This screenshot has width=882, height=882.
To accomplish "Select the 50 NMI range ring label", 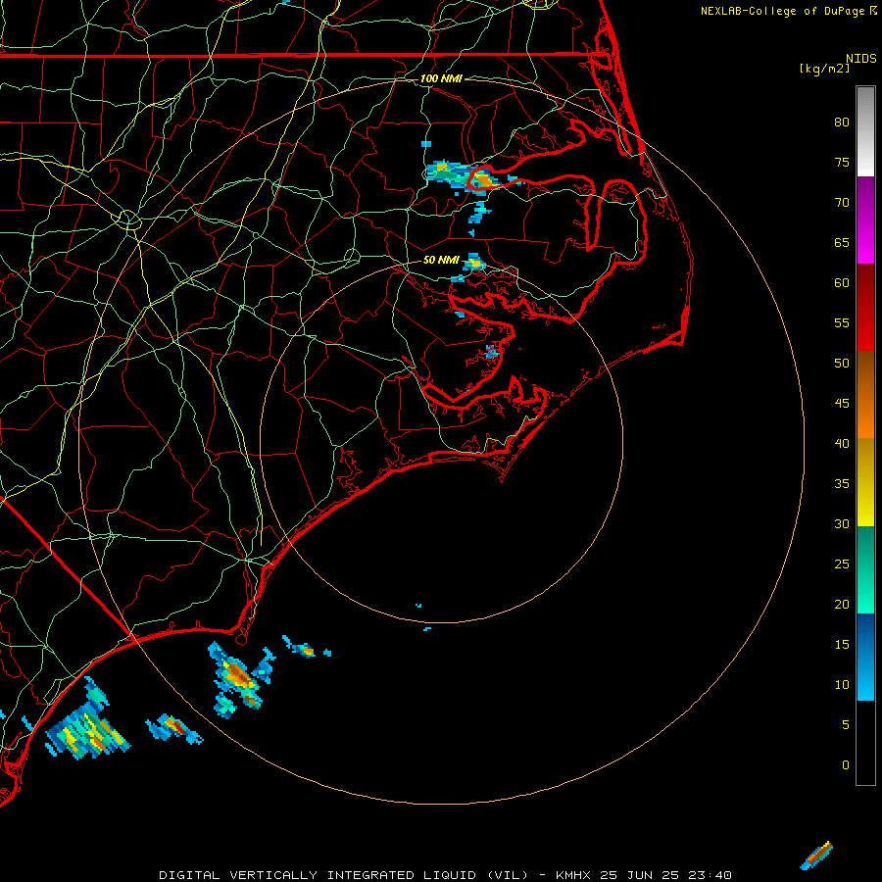I will point(441,260).
